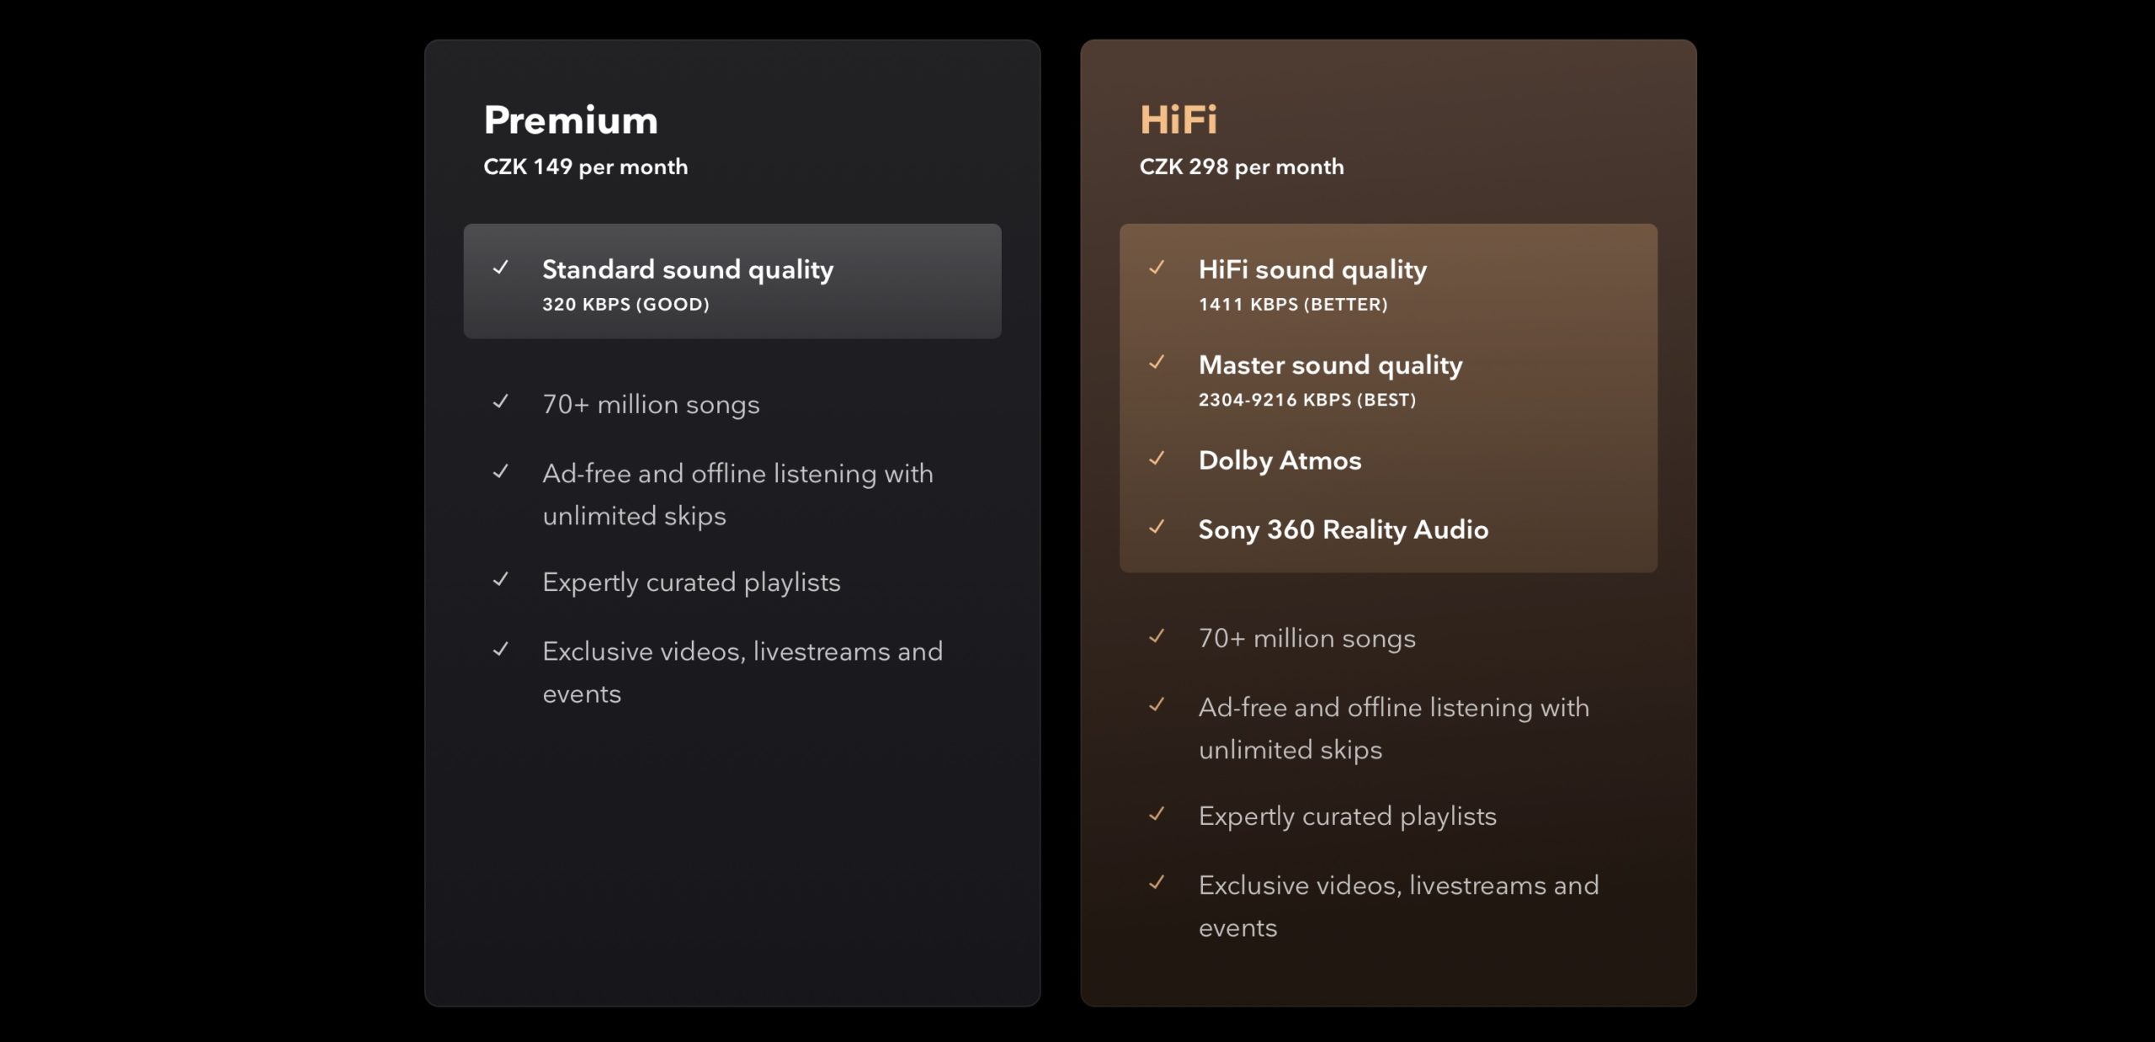The image size is (2155, 1042).
Task: Select the Premium plan heading
Action: coord(571,120)
